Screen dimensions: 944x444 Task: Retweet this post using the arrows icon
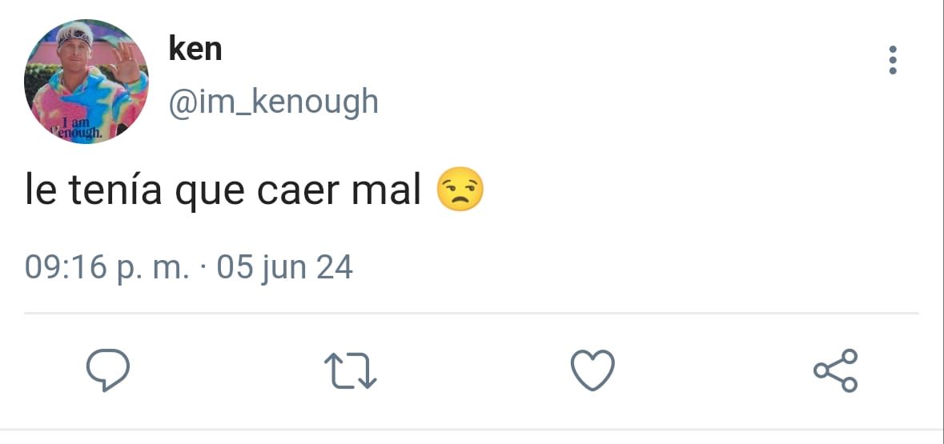click(351, 370)
